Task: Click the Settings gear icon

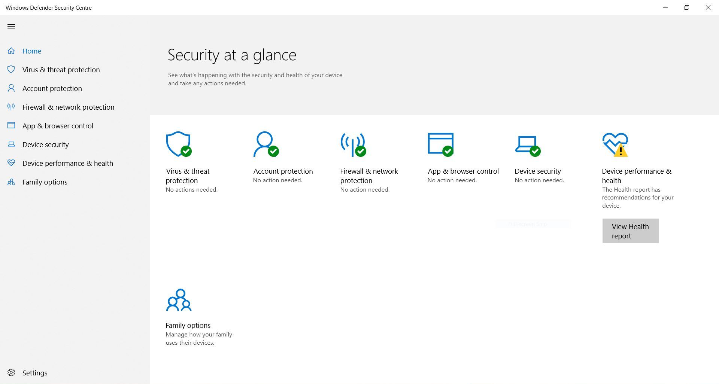Action: pyautogui.click(x=11, y=373)
